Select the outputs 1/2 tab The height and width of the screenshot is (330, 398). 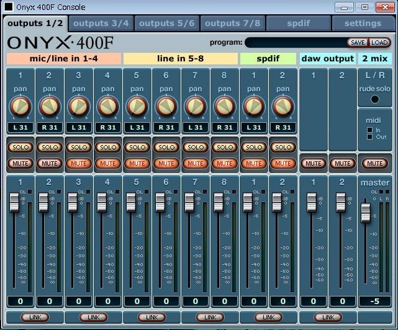click(x=35, y=24)
